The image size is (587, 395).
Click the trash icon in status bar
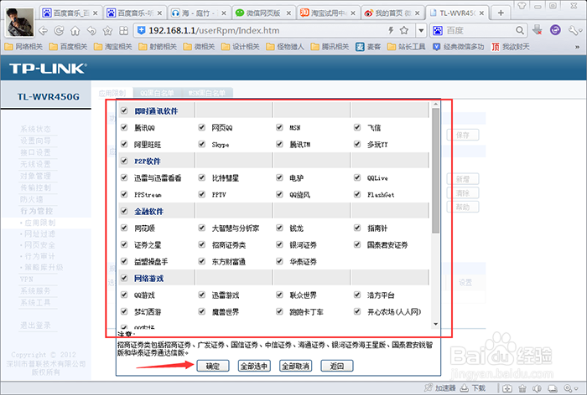click(x=522, y=388)
